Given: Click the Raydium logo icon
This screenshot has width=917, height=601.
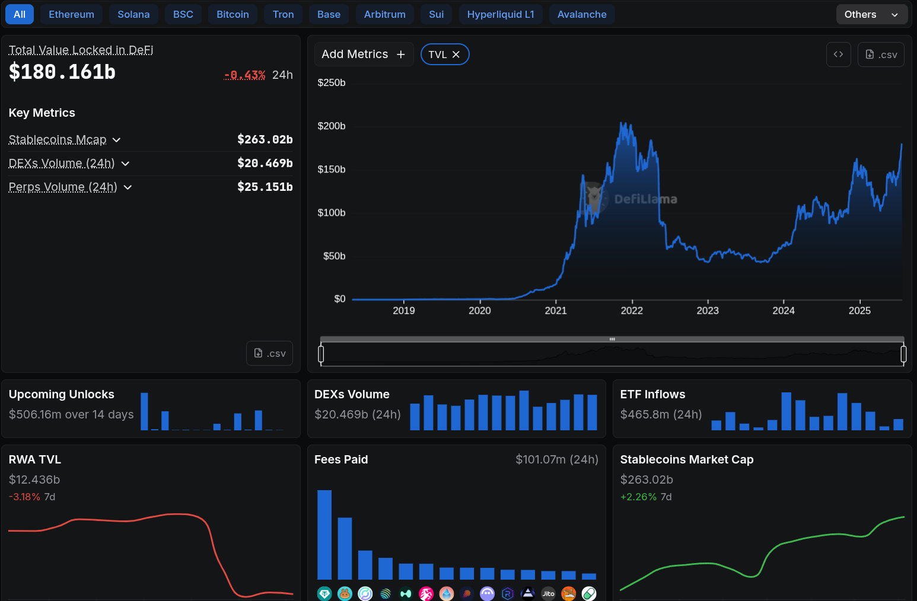Looking at the screenshot, I should [x=508, y=593].
